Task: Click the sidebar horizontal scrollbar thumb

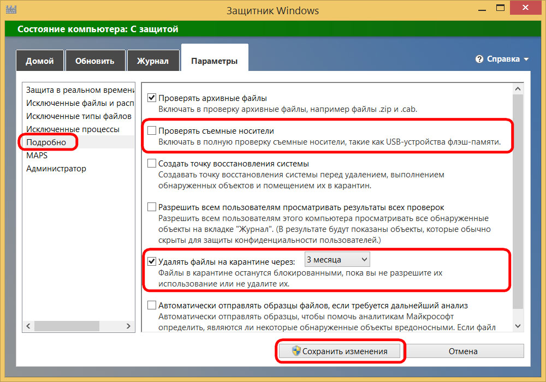Action: click(x=67, y=326)
